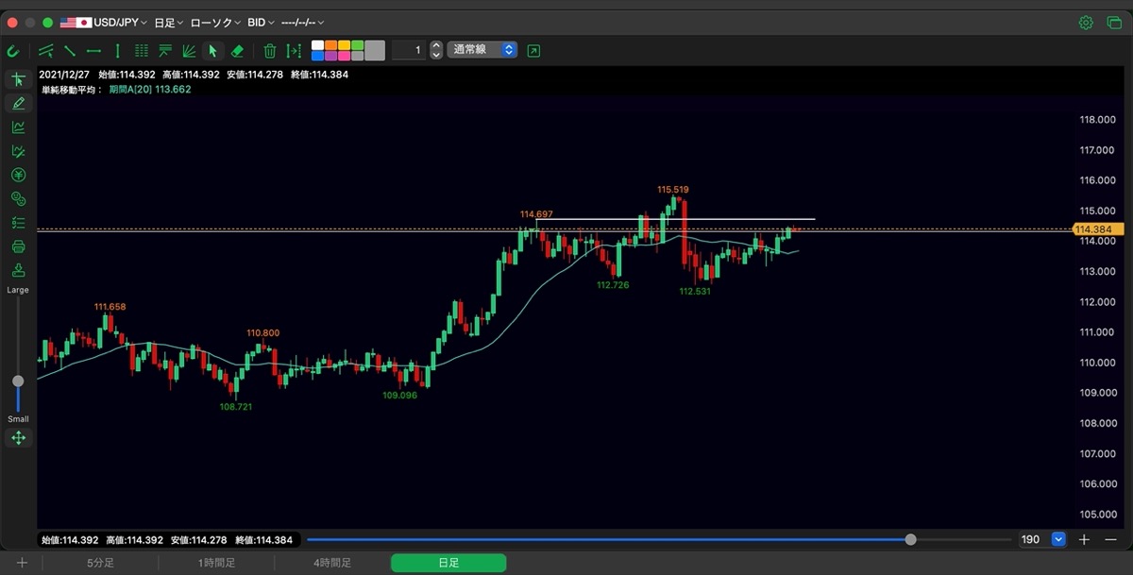Open the 190 bar count dropdown arrow
Viewport: 1133px width, 575px height.
(1058, 540)
